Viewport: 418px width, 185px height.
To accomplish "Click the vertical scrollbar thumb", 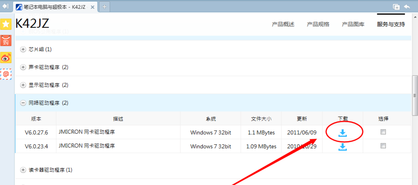I will pos(415,94).
